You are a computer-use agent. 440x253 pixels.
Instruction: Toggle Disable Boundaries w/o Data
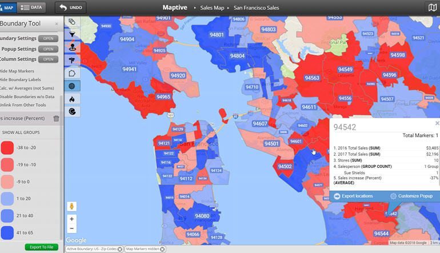[x=27, y=97]
